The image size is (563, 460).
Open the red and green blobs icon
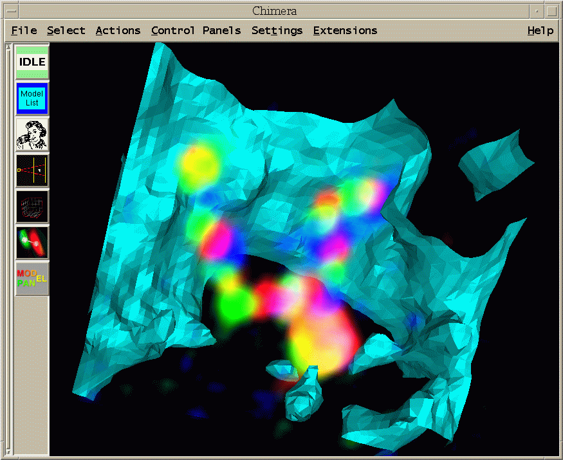click(32, 243)
